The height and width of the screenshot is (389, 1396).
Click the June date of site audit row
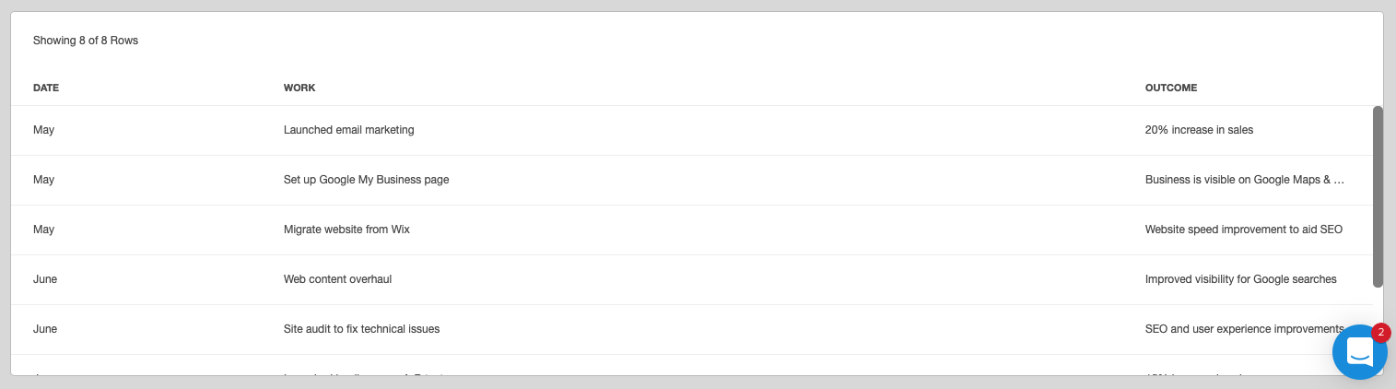point(45,329)
